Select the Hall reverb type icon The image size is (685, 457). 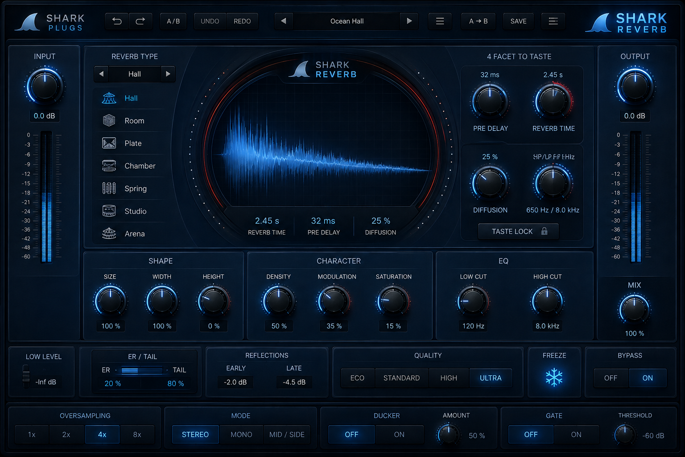coord(109,98)
